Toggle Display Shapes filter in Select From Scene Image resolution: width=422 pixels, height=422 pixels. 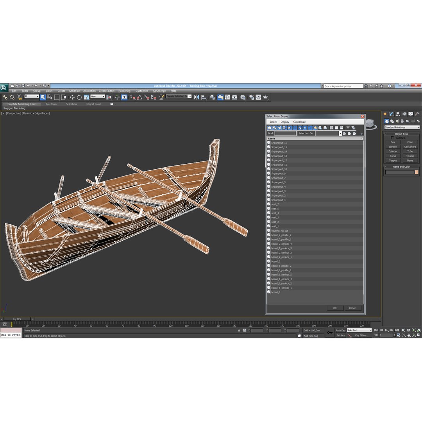(x=275, y=128)
